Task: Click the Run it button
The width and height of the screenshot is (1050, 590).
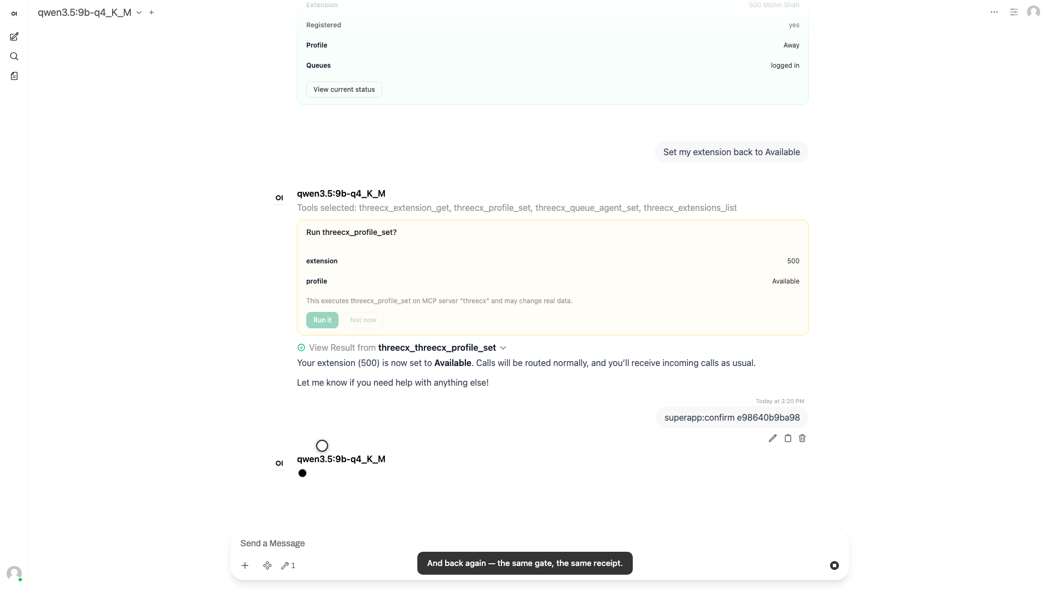Action: click(x=322, y=320)
